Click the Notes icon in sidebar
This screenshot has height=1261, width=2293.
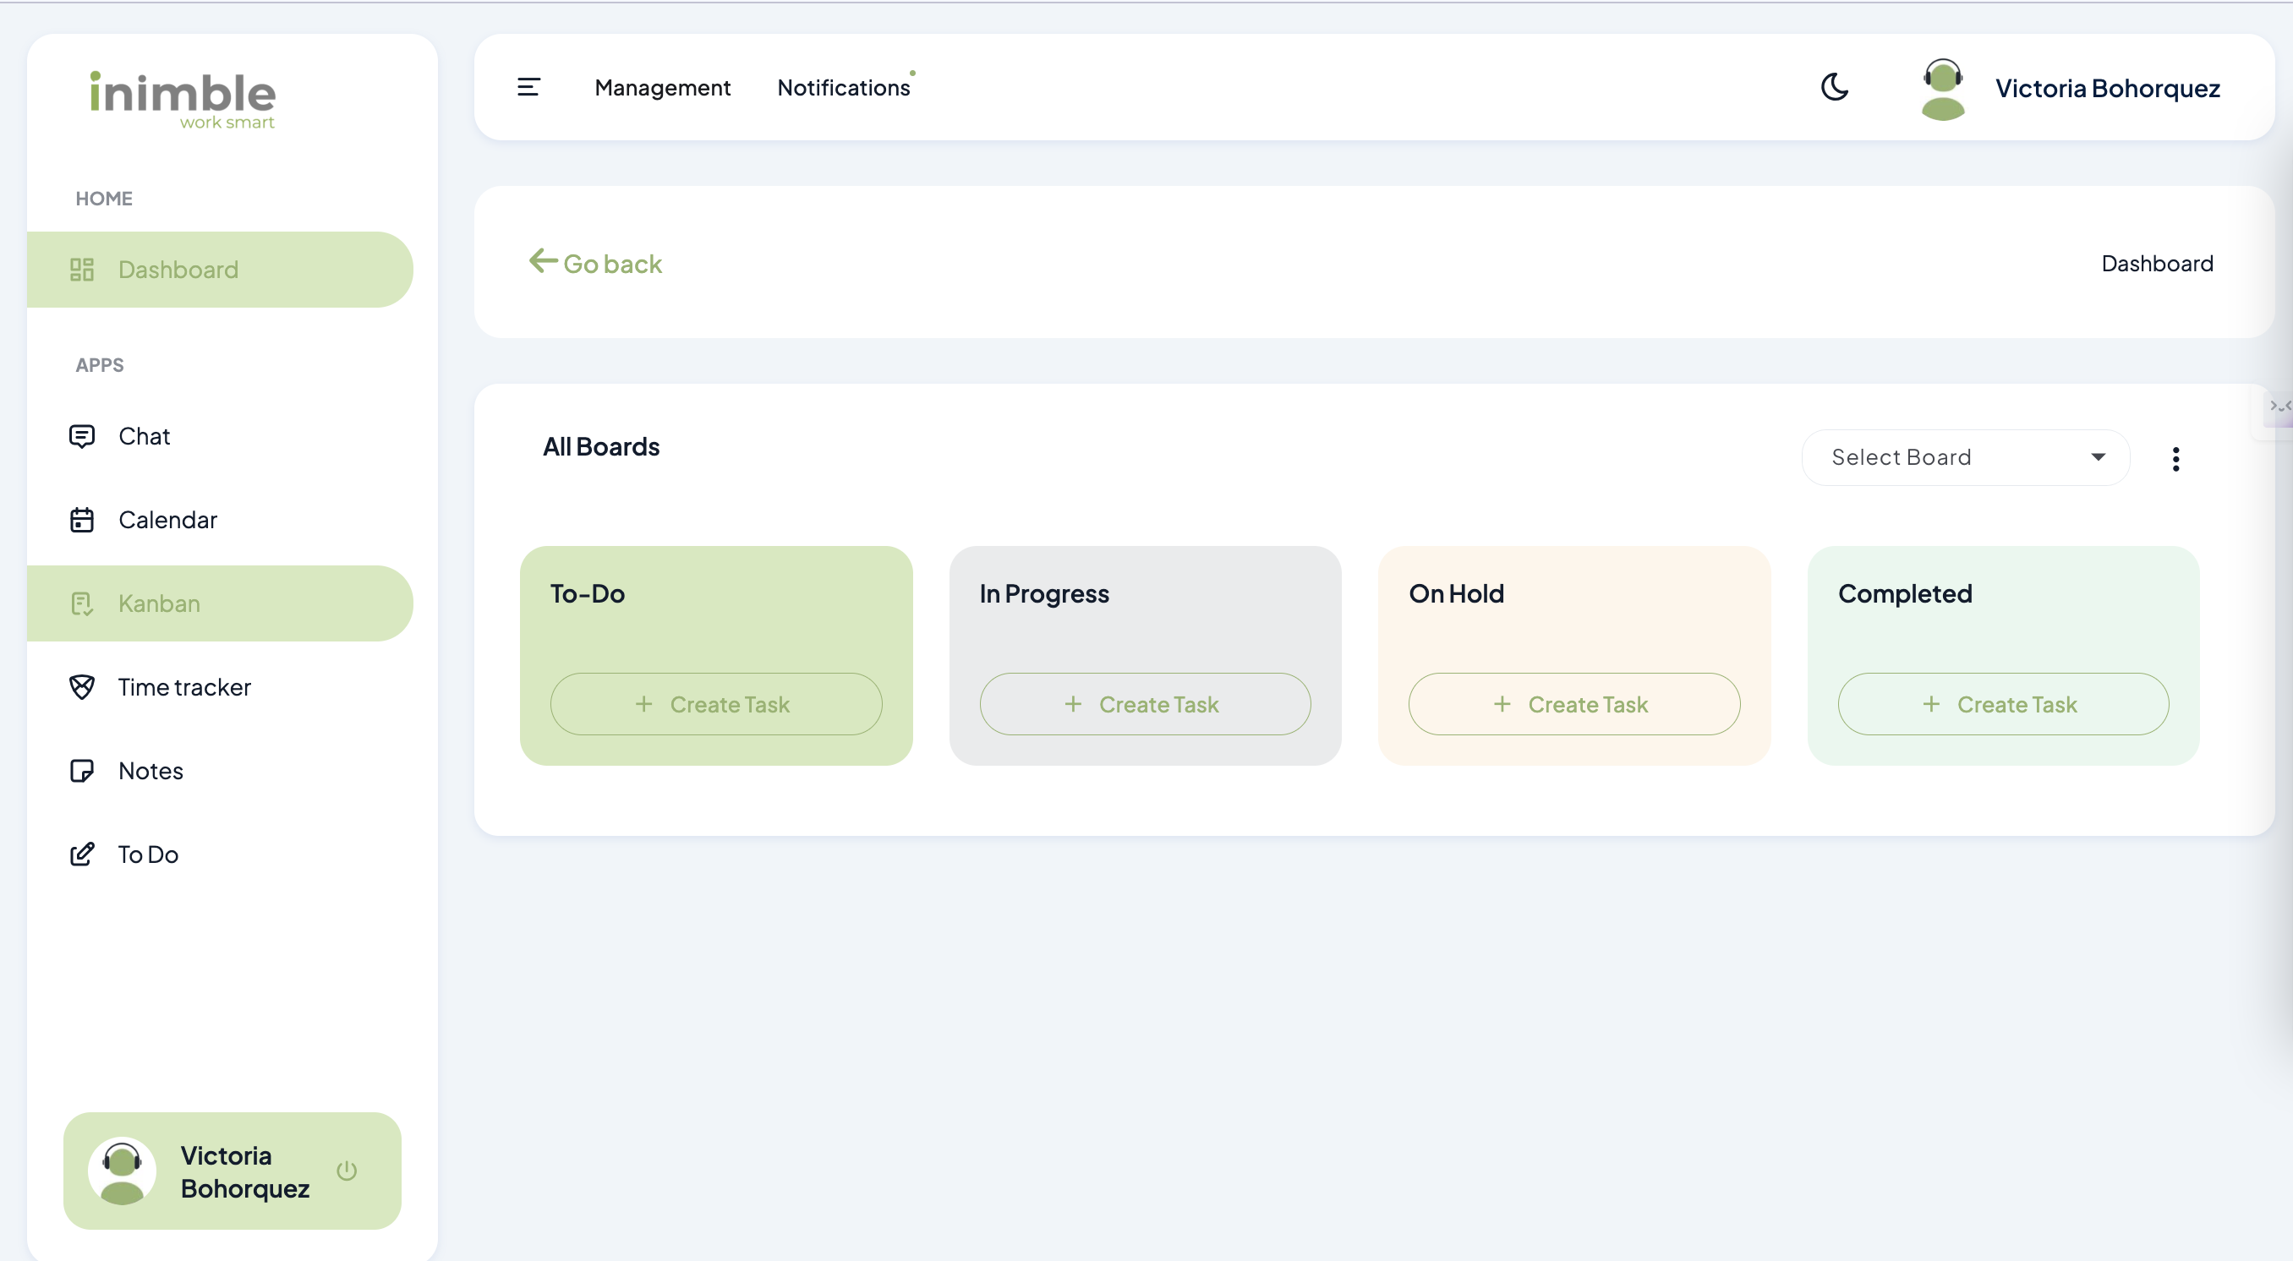tap(82, 771)
